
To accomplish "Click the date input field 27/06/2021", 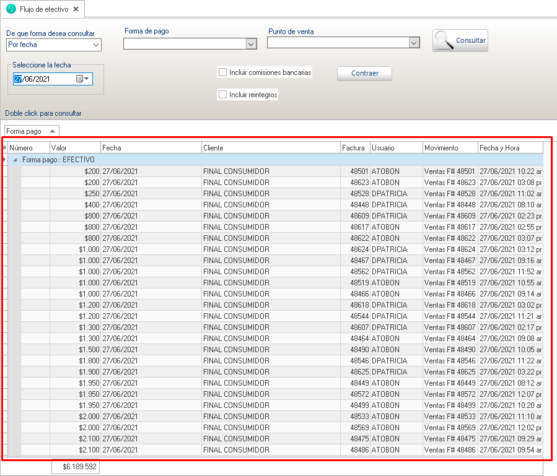I will pos(43,79).
